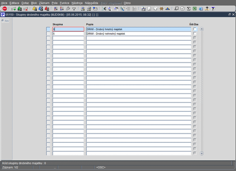Screen dimensions: 236x171
Task: Open the Nástroje menu
Action: (77, 3)
